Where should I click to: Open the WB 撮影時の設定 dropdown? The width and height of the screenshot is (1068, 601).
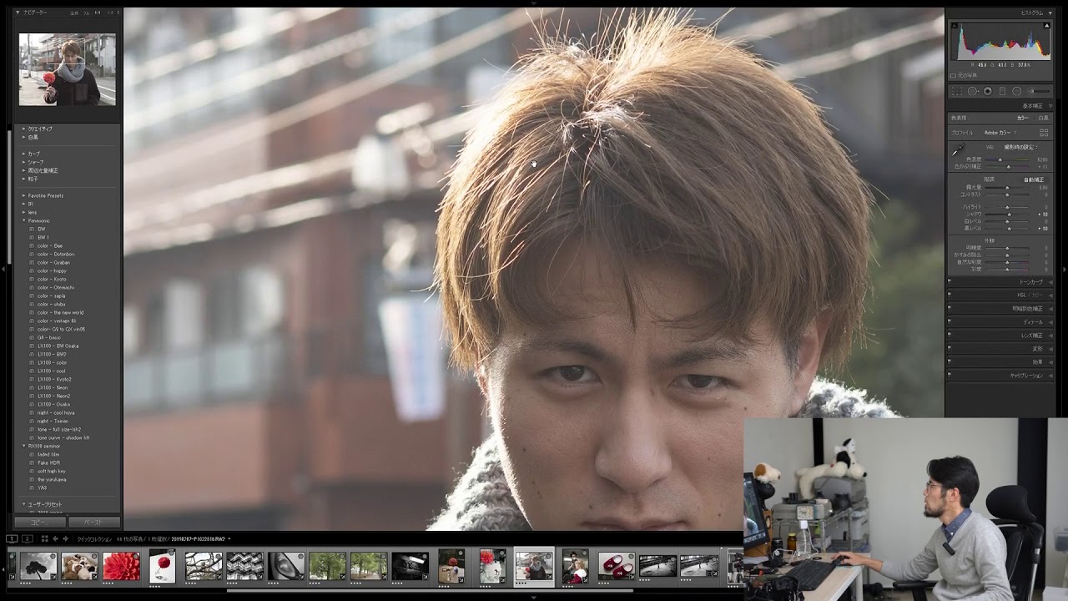(x=1020, y=147)
